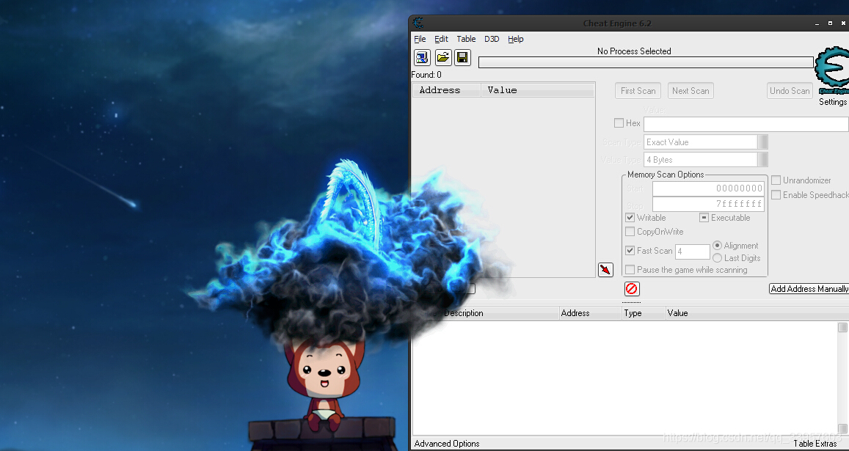
Task: Click the Value column in address table
Action: [x=757, y=313]
